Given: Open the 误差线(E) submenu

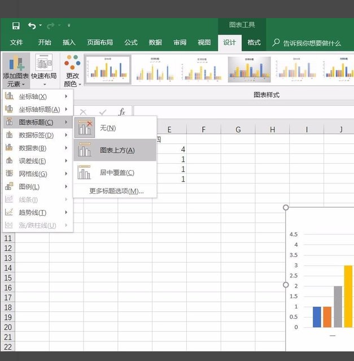Looking at the screenshot, I should click(x=38, y=161).
